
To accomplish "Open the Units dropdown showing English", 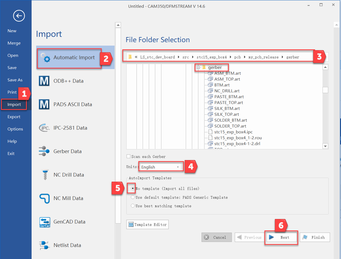I will pyautogui.click(x=161, y=167).
